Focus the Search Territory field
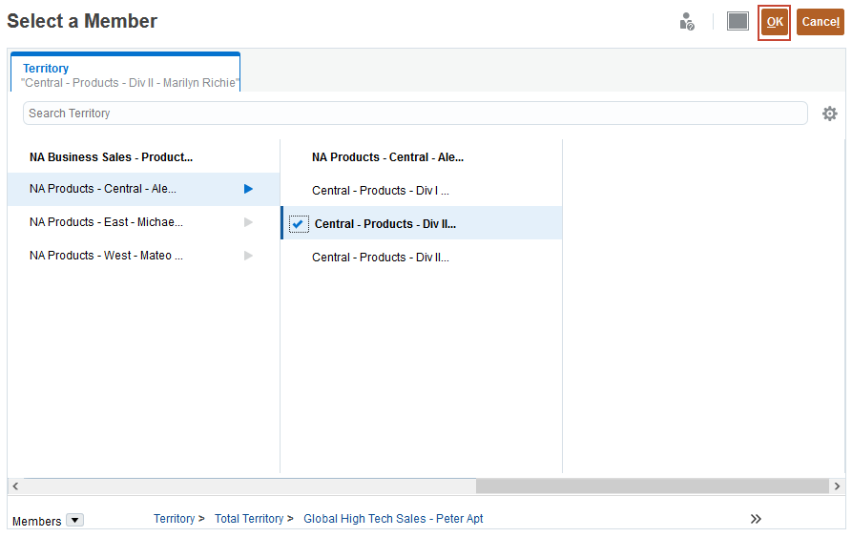Image resolution: width=852 pixels, height=537 pixels. click(x=415, y=114)
